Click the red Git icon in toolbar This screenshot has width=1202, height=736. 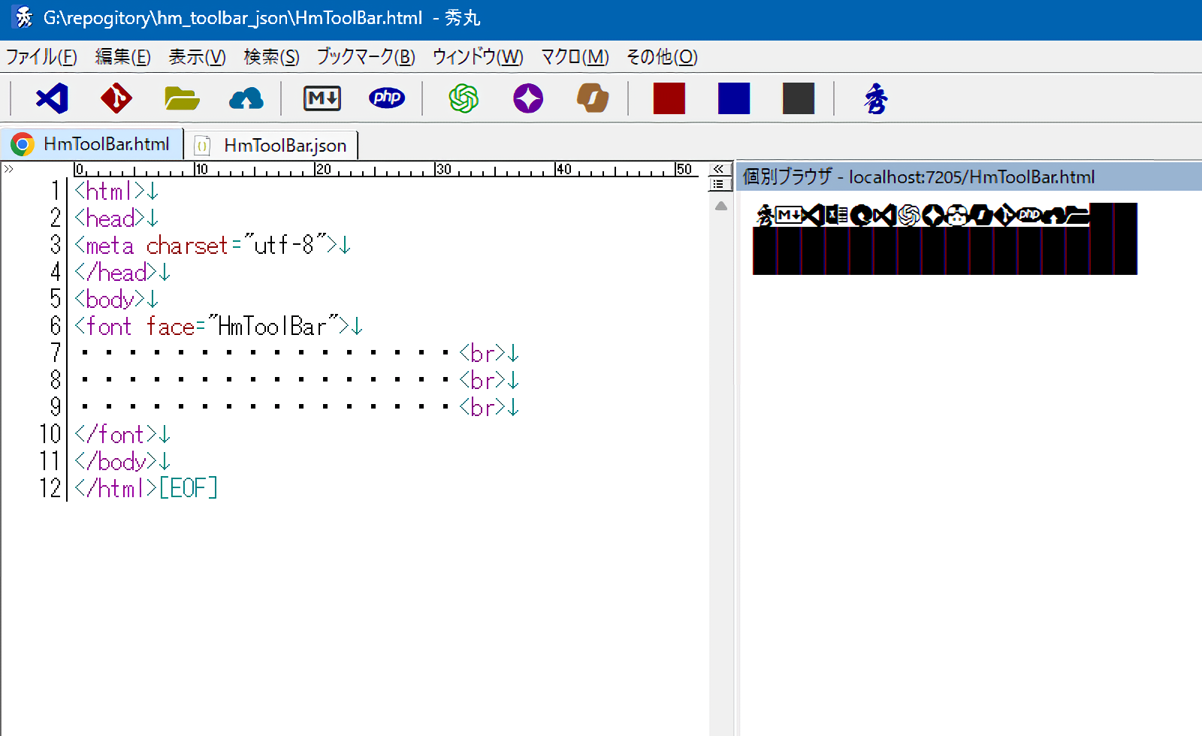116,98
